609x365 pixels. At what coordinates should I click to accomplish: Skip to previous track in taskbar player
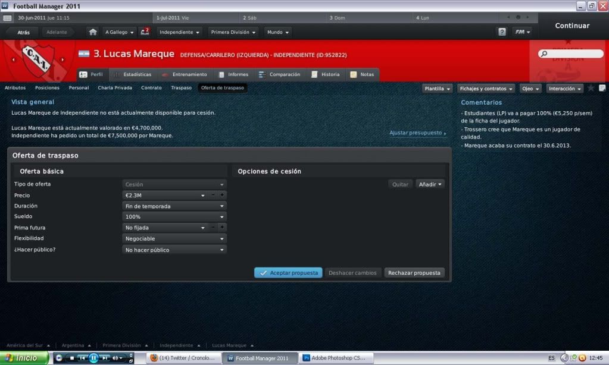pyautogui.click(x=82, y=358)
